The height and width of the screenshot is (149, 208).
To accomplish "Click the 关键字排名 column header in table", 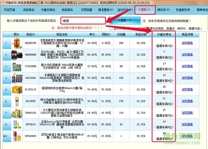I will click(164, 34).
